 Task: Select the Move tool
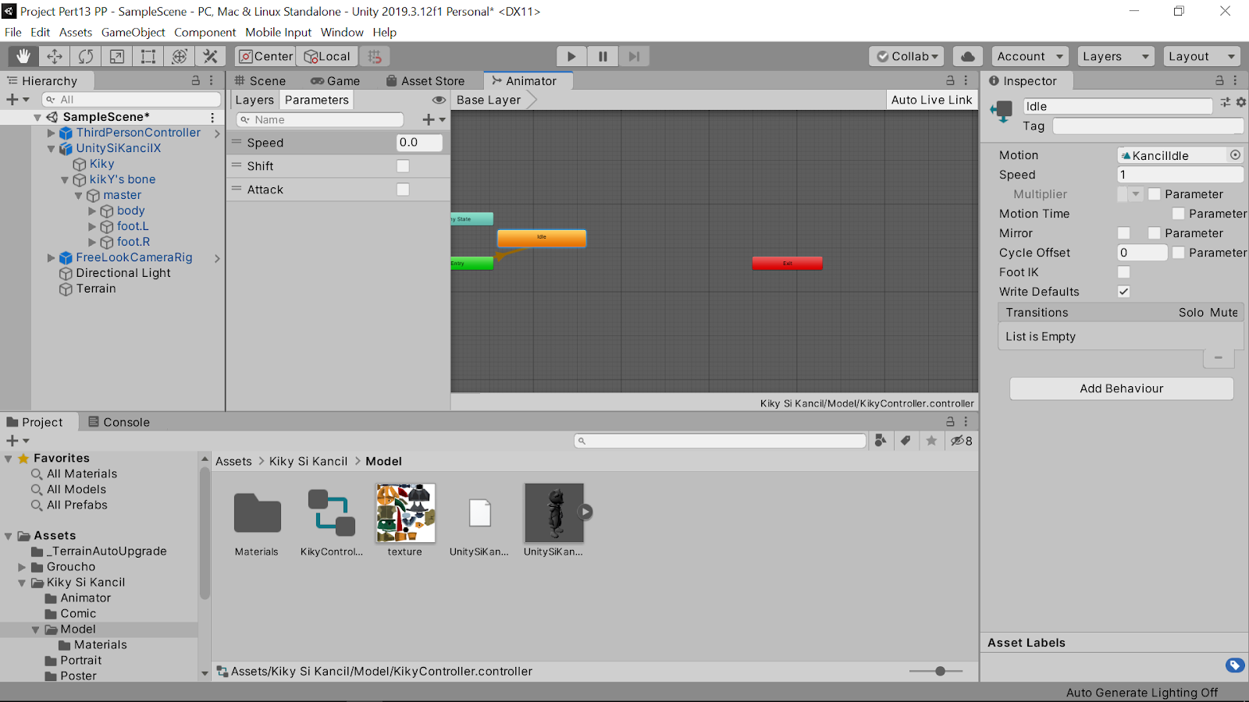[55, 56]
